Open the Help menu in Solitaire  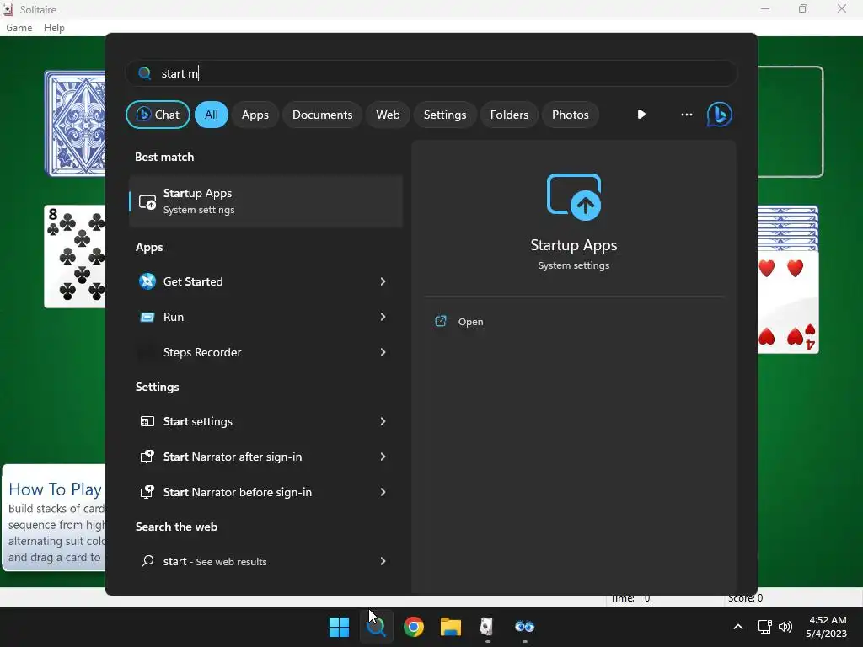pos(54,28)
